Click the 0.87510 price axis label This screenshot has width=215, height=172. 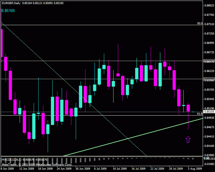pos(209,24)
